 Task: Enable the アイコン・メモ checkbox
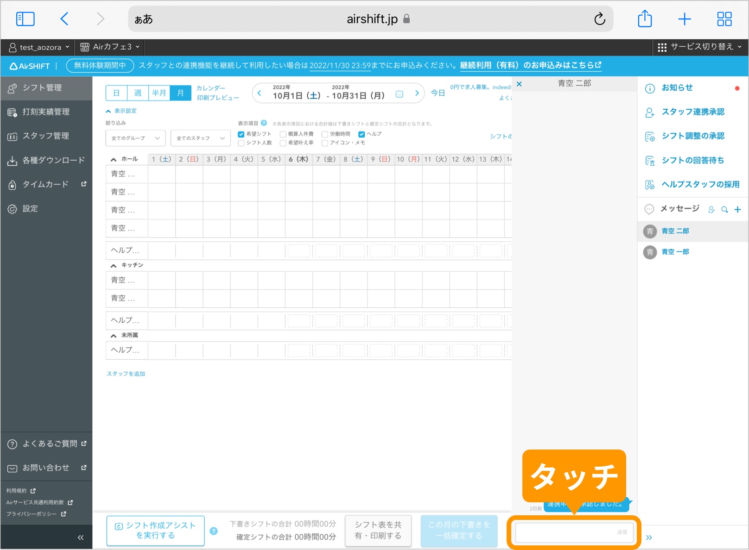click(x=324, y=143)
